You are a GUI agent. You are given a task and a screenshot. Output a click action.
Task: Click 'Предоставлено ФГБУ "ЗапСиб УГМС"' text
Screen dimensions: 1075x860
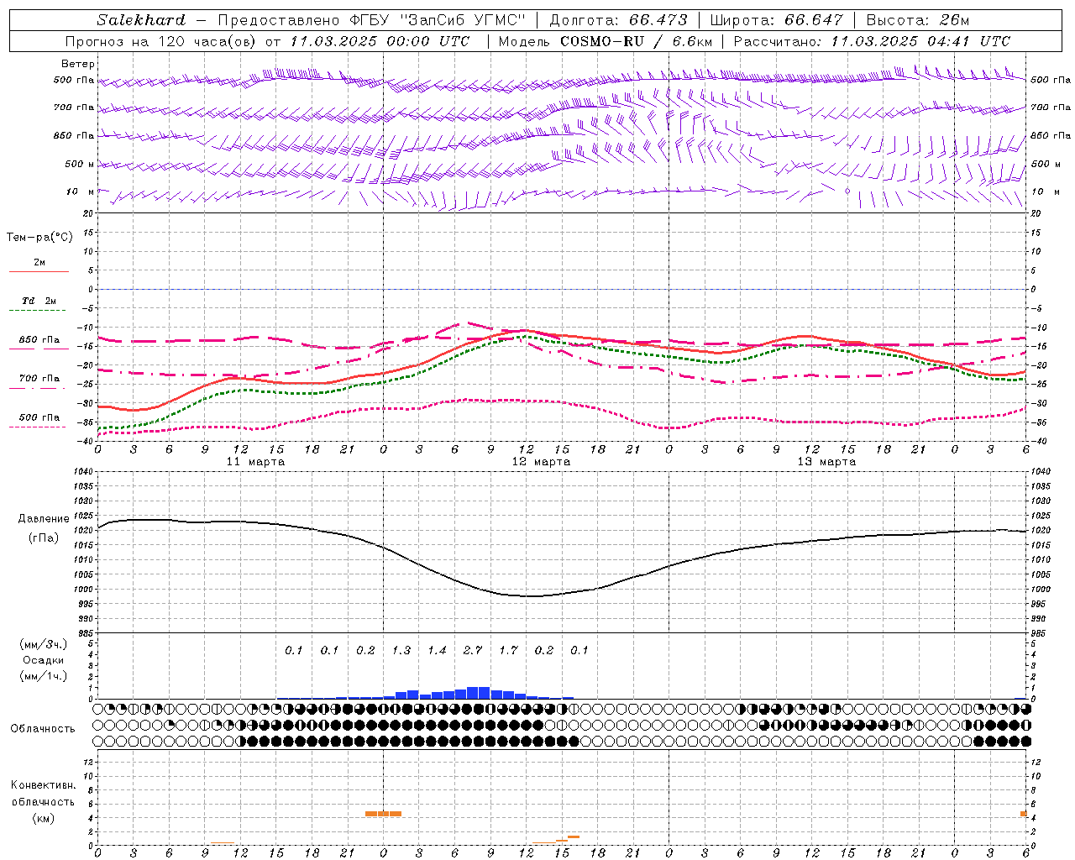(x=371, y=20)
